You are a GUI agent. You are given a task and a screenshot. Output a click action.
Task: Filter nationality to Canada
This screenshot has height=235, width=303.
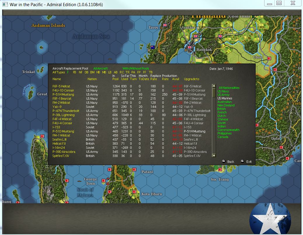coord(223,137)
